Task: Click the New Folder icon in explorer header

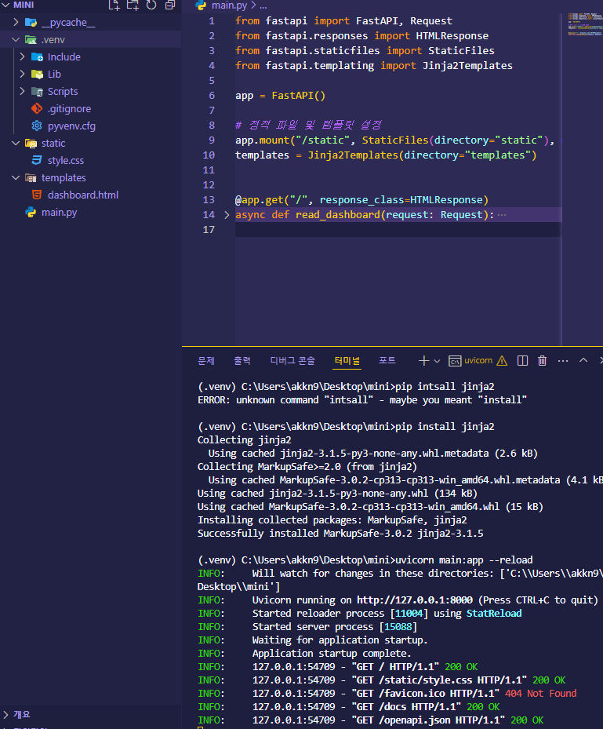Action: pyautogui.click(x=133, y=5)
